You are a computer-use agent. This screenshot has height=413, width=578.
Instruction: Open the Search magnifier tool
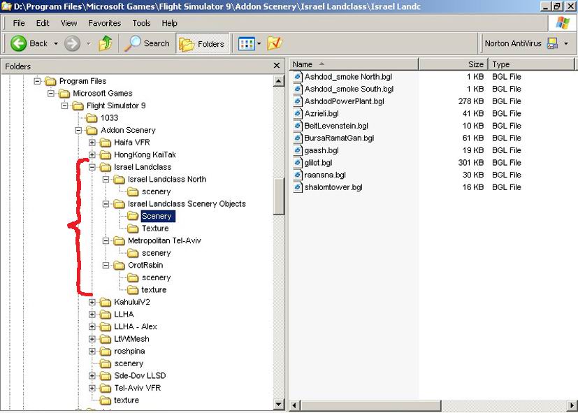click(x=133, y=43)
